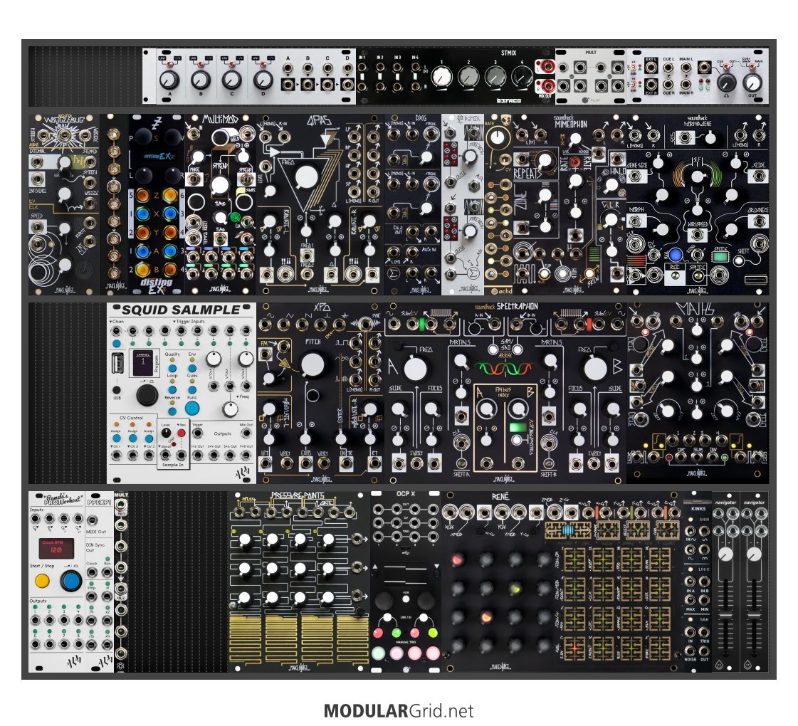This screenshot has height=726, width=798.
Task: Click the big Freq knob on QPAS
Action: [x=307, y=177]
